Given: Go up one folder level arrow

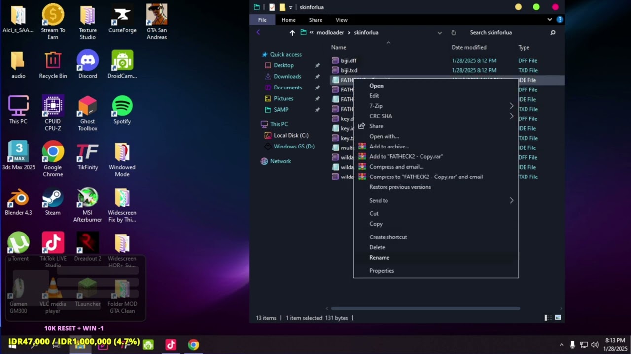Looking at the screenshot, I should (292, 33).
